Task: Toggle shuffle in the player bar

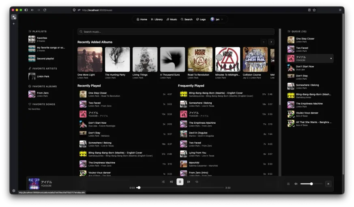Action: [x=163, y=182]
